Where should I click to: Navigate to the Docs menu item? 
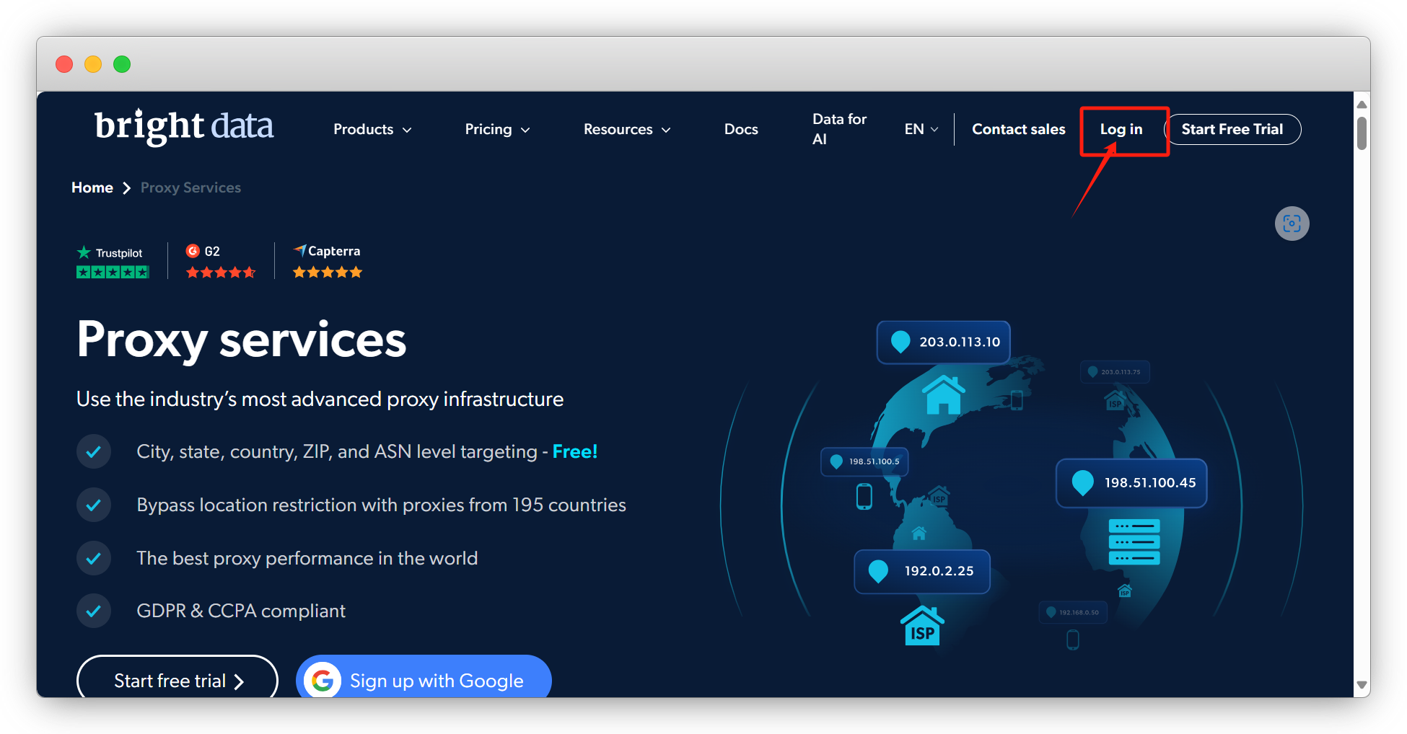[x=740, y=129]
